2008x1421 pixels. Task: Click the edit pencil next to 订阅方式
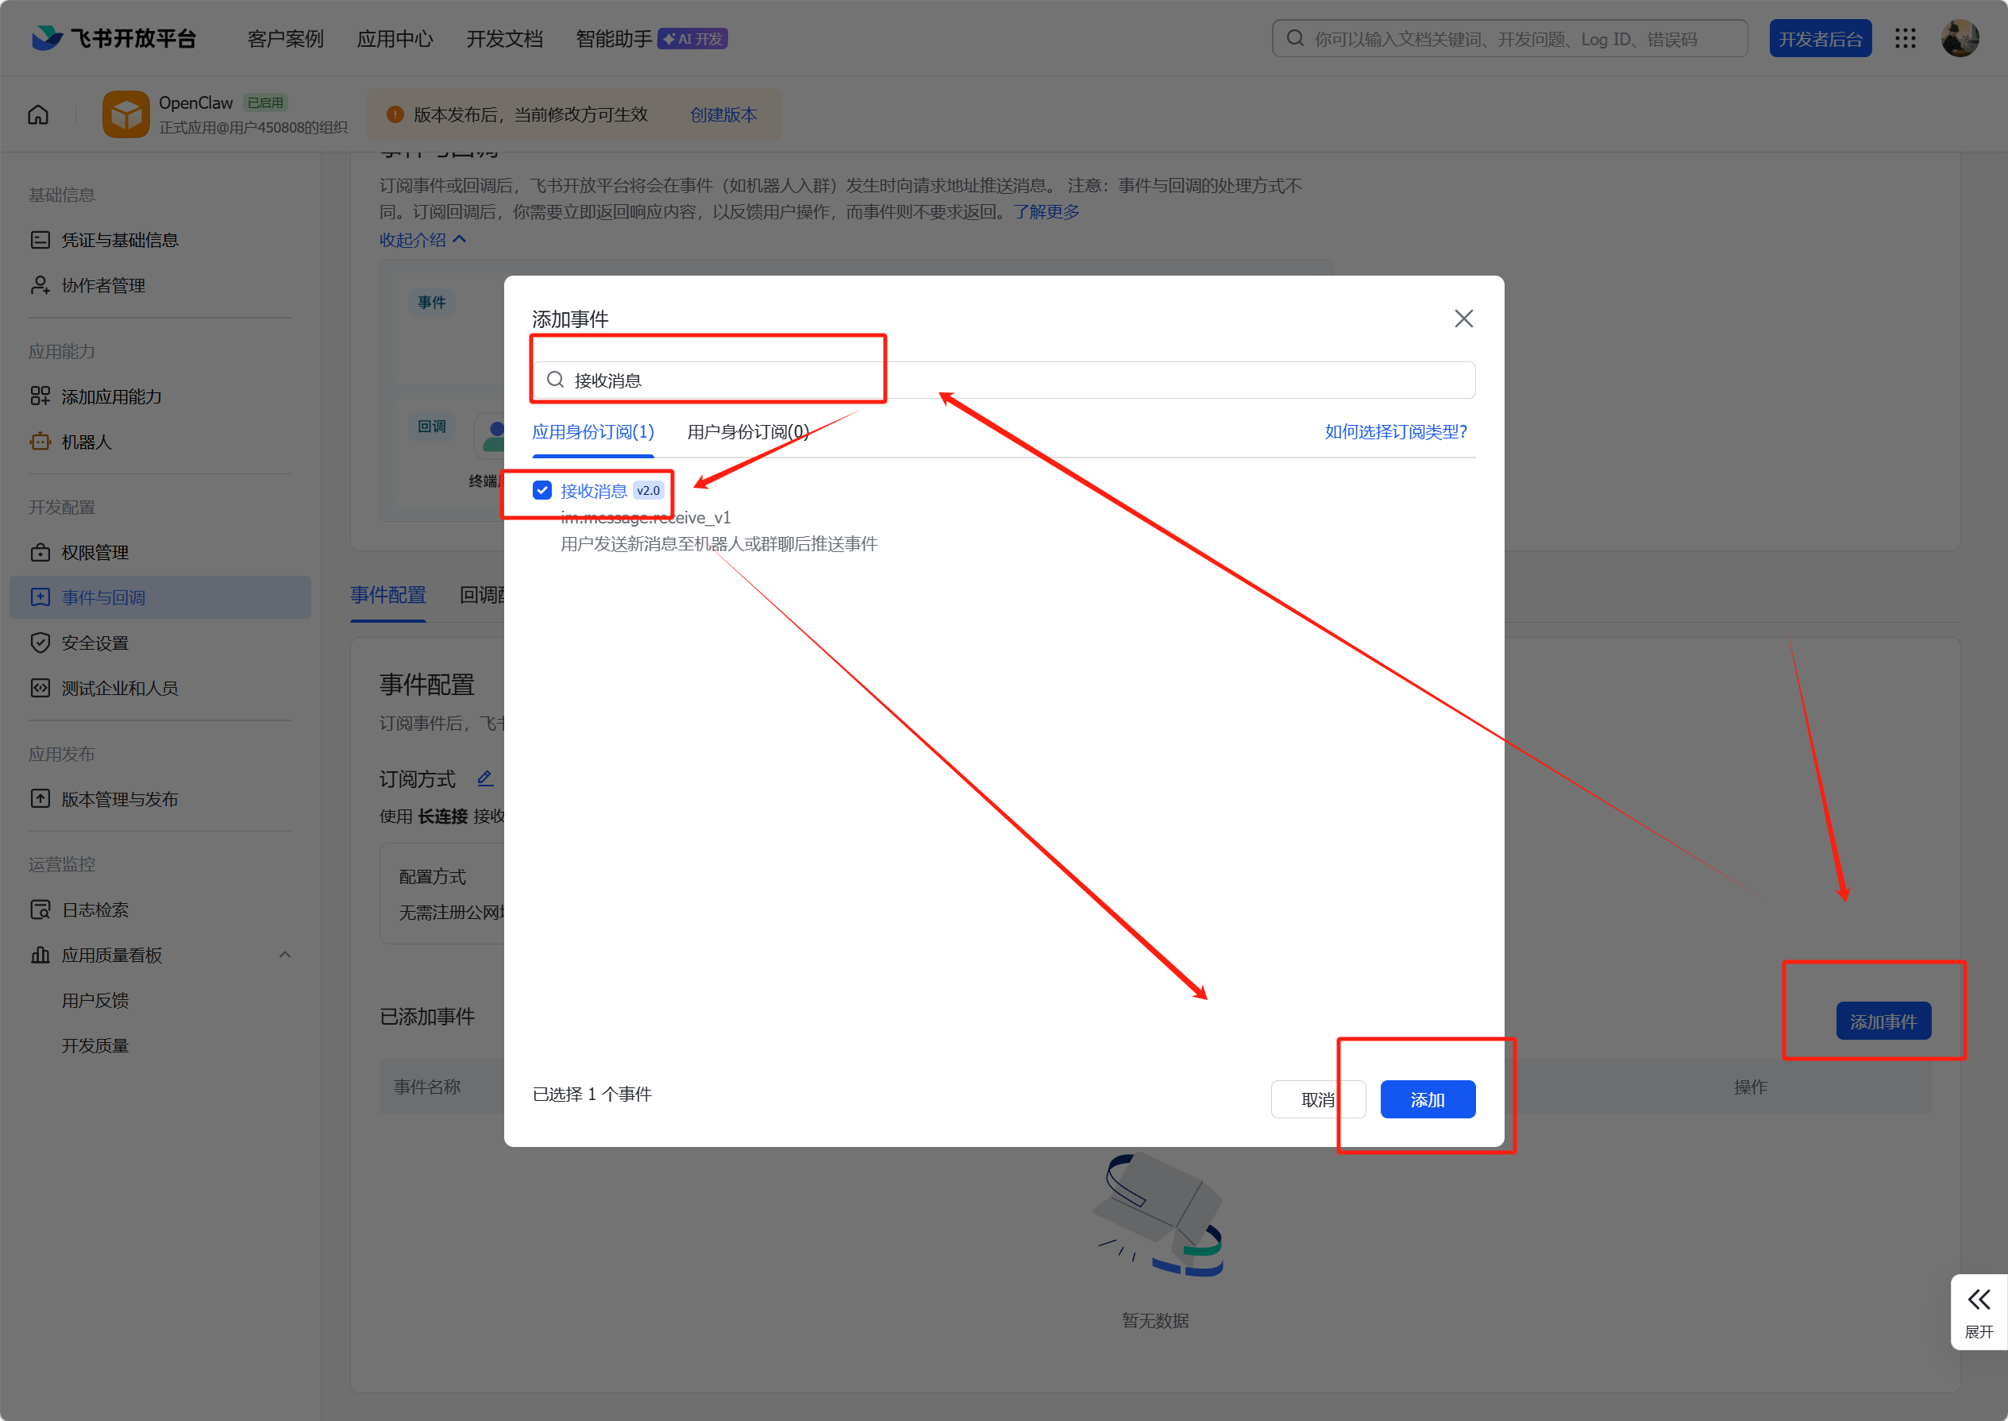[x=485, y=778]
